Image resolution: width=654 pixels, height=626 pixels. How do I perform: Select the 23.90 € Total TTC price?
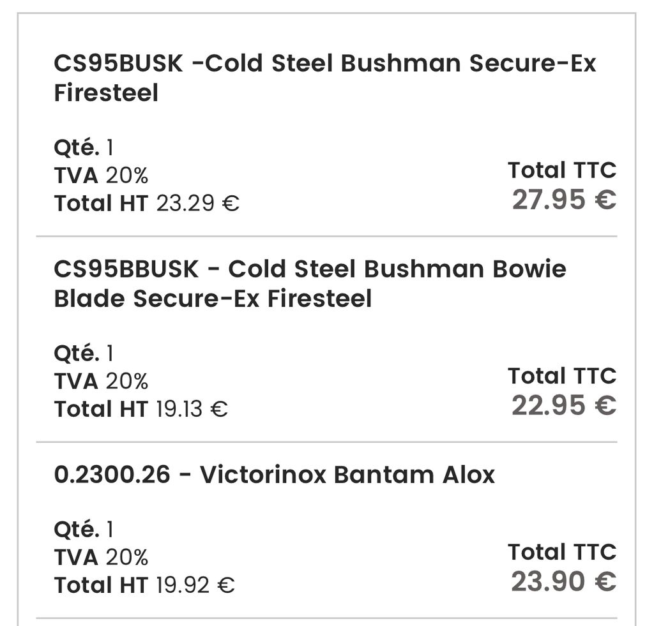tap(563, 581)
